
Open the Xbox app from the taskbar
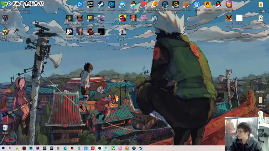coord(113,148)
